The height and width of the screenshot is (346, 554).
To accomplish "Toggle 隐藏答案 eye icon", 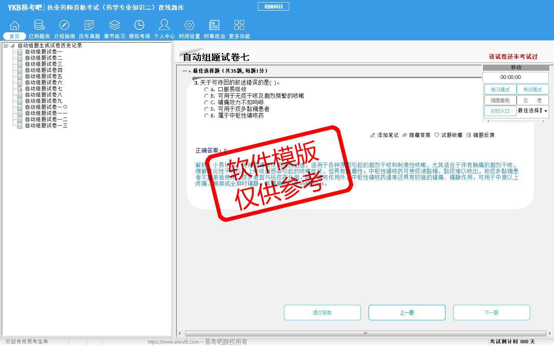I will 405,135.
